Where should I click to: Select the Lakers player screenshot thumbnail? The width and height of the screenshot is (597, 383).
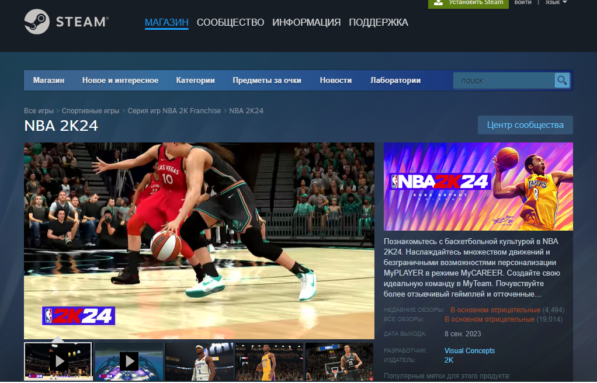pyautogui.click(x=269, y=361)
